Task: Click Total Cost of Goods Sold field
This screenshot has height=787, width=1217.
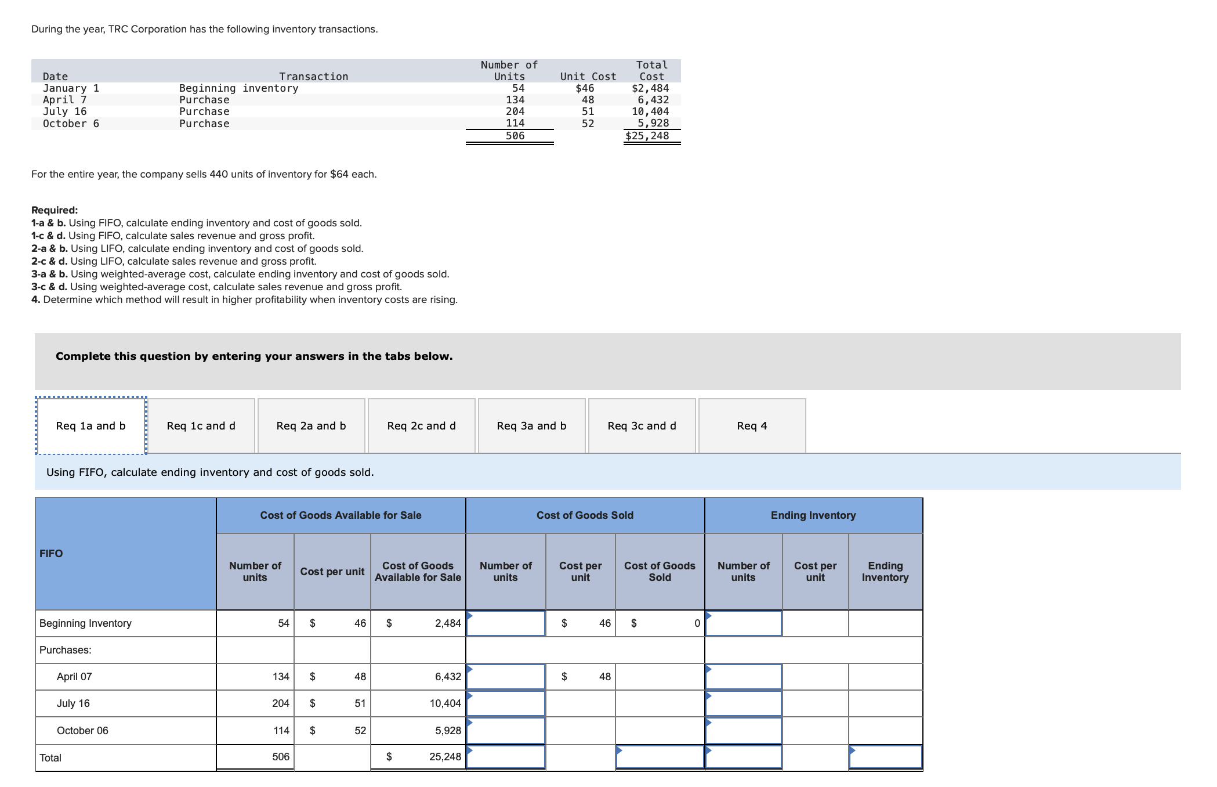Action: [660, 757]
